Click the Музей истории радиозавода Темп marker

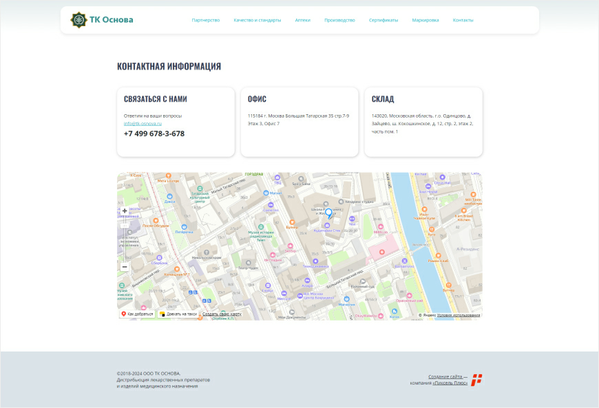tap(261, 226)
